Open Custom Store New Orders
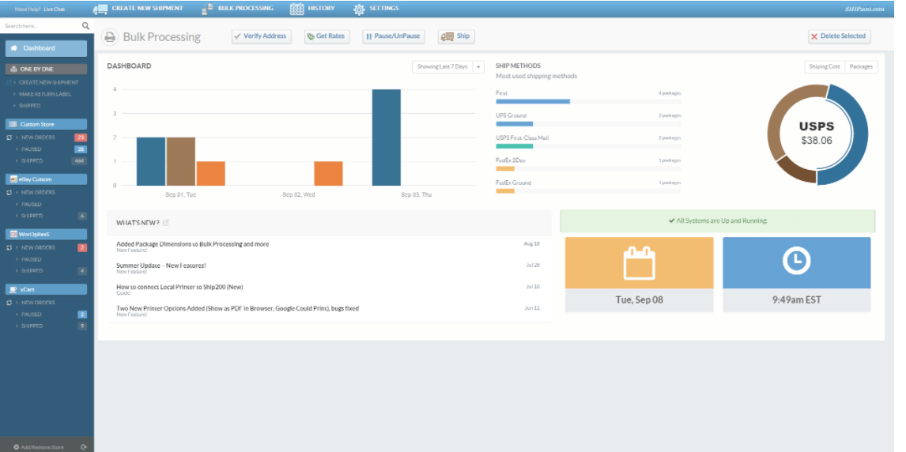906x452 pixels. point(37,137)
